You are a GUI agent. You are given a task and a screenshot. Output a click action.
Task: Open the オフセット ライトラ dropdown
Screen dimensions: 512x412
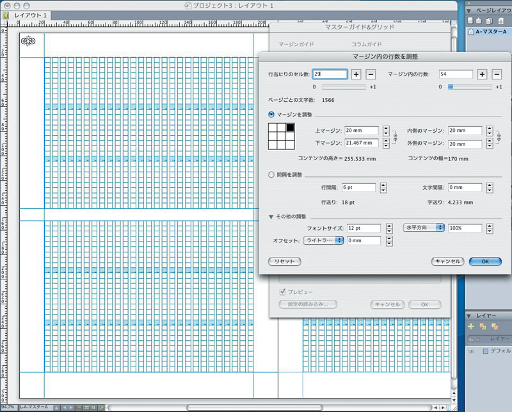coord(323,240)
